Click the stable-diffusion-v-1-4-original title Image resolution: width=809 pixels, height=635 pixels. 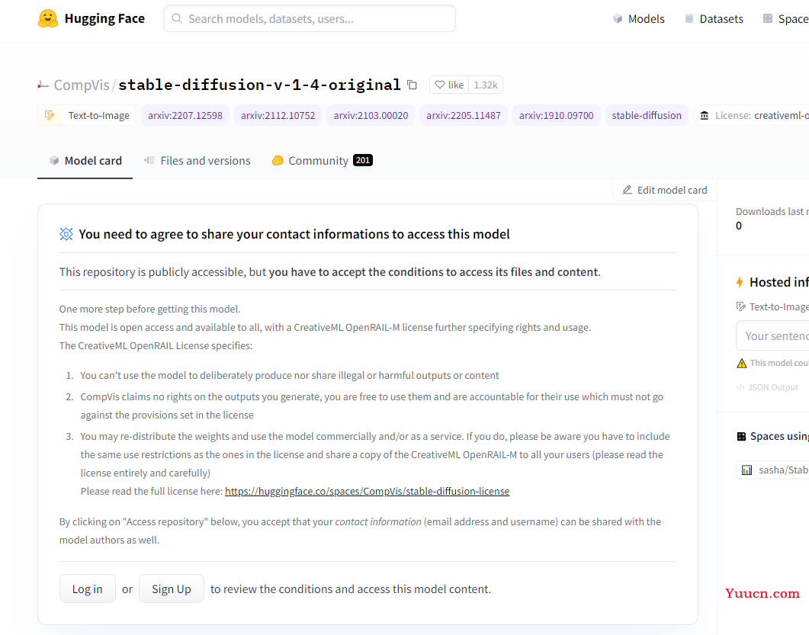coord(259,85)
